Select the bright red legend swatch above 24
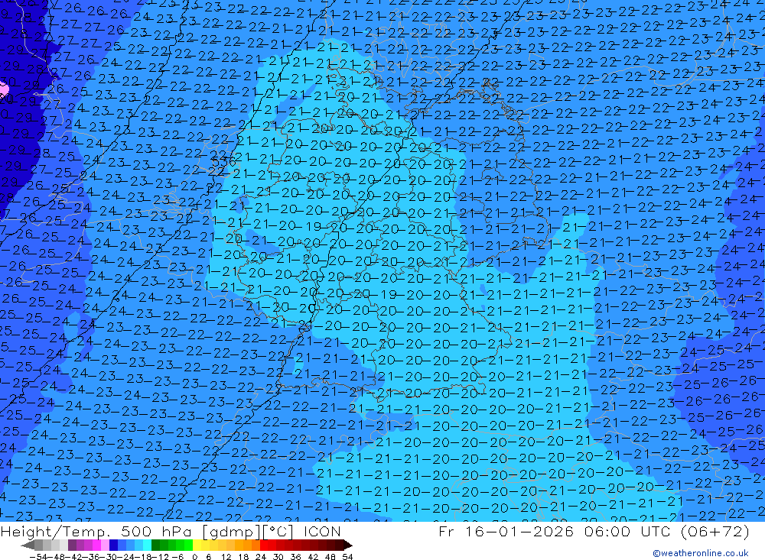This screenshot has width=765, height=560. 264,545
